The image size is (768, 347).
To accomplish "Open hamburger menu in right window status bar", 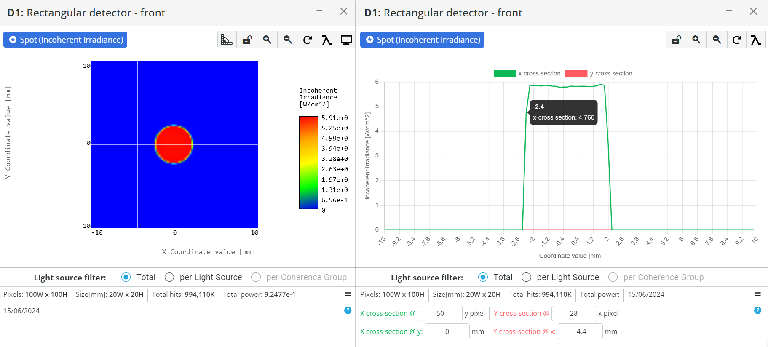I will click(757, 294).
